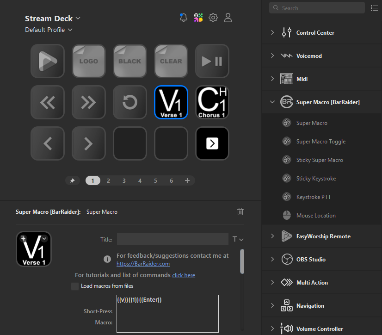Open the settings gear icon
Screen dimensions: 382x335
pos(213,18)
